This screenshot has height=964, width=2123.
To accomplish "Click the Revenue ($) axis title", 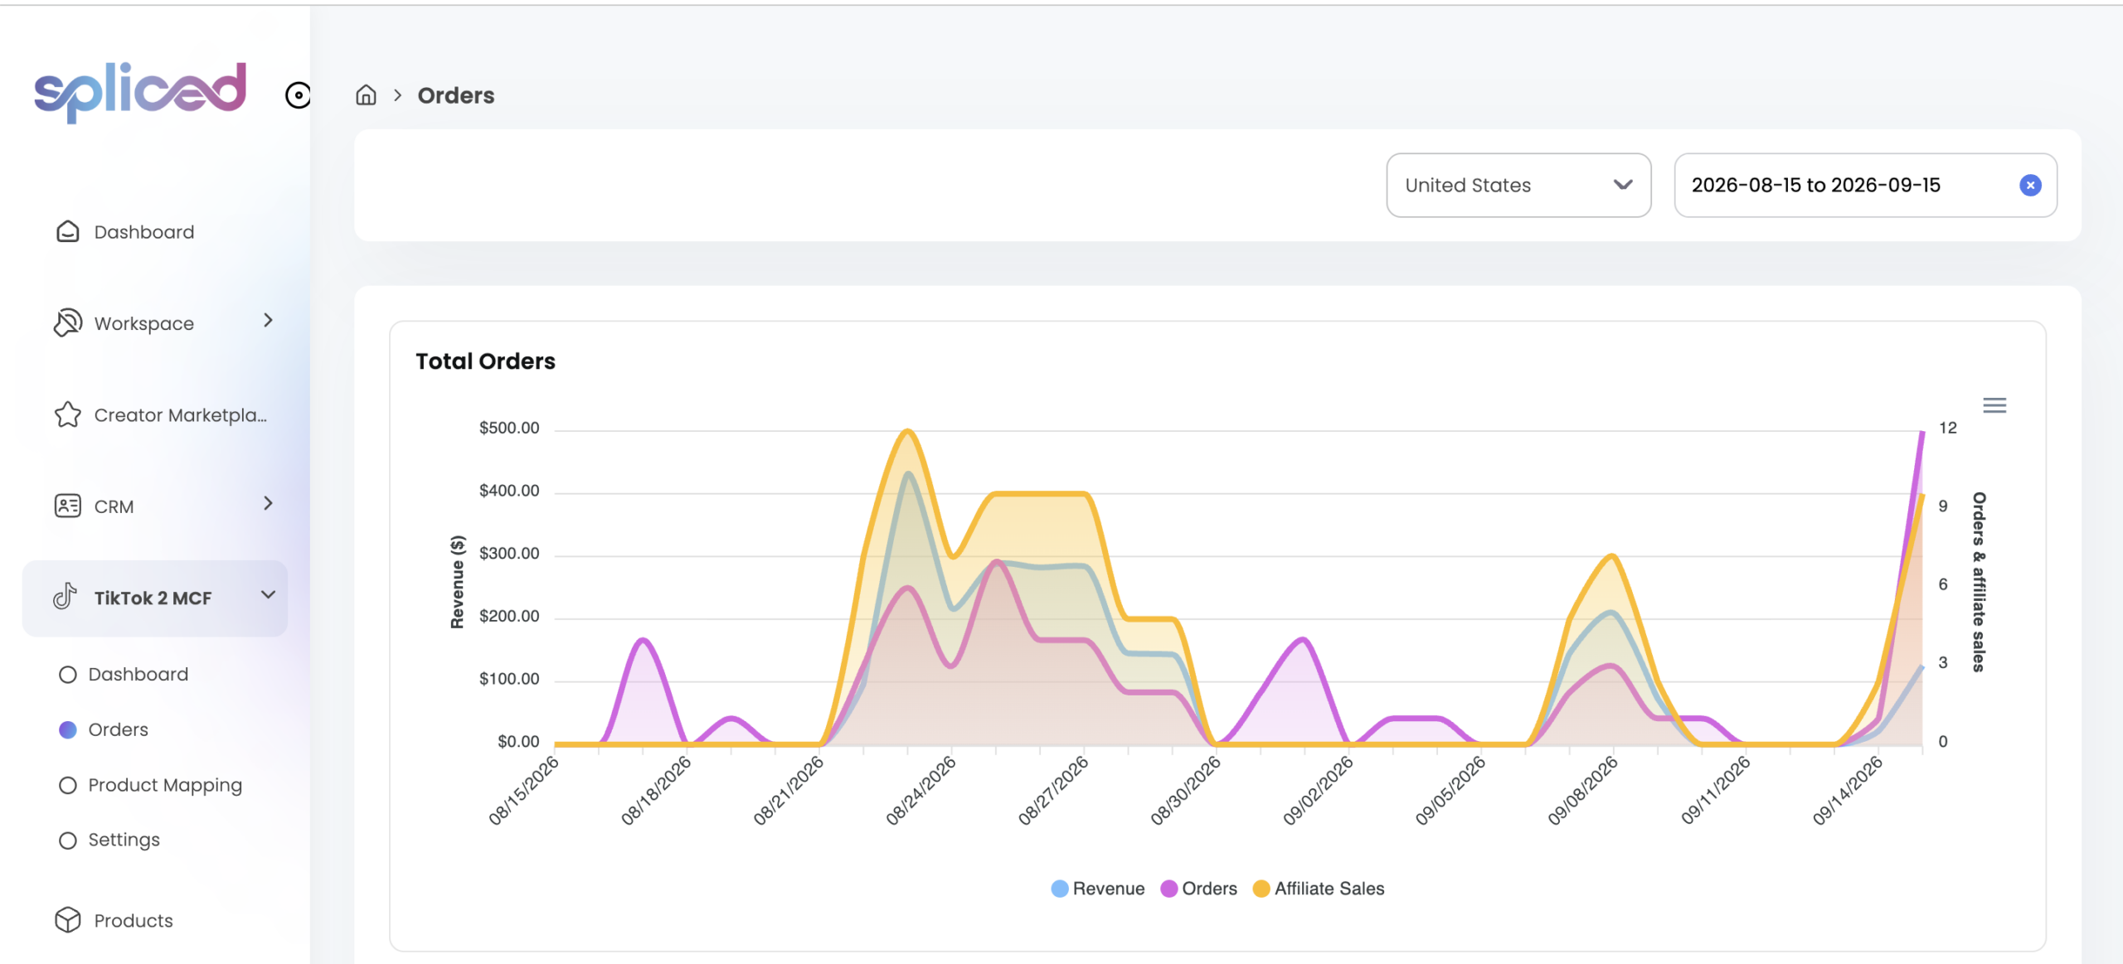I will point(457,582).
